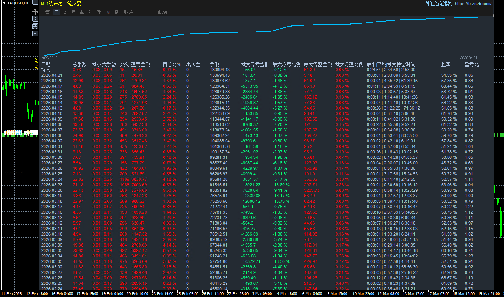504x297 pixels.
Task: Click the move panel cross-arrows icon
Action: point(35,12)
